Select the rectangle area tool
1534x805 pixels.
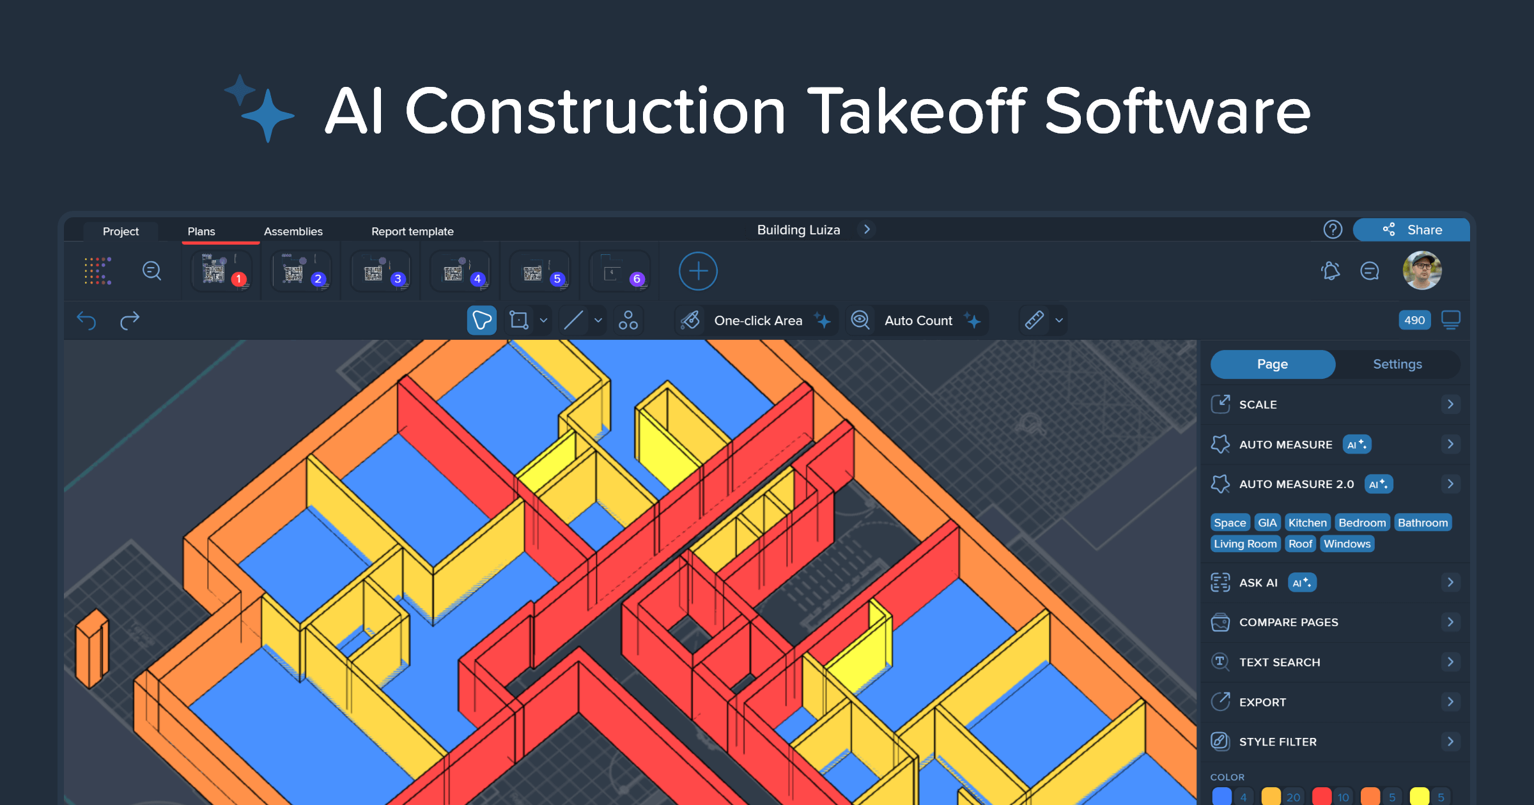tap(519, 320)
